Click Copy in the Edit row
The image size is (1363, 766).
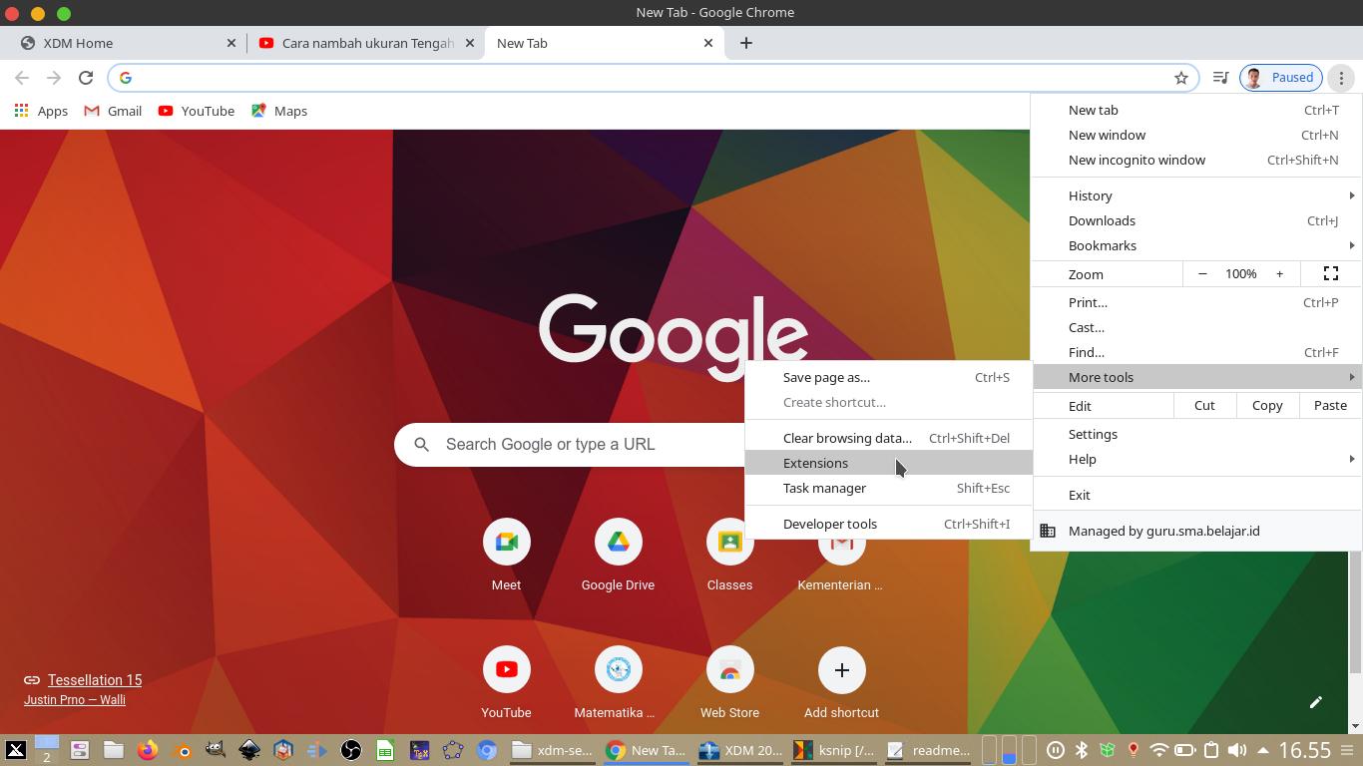pyautogui.click(x=1267, y=406)
